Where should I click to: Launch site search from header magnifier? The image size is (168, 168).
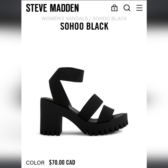tap(127, 8)
